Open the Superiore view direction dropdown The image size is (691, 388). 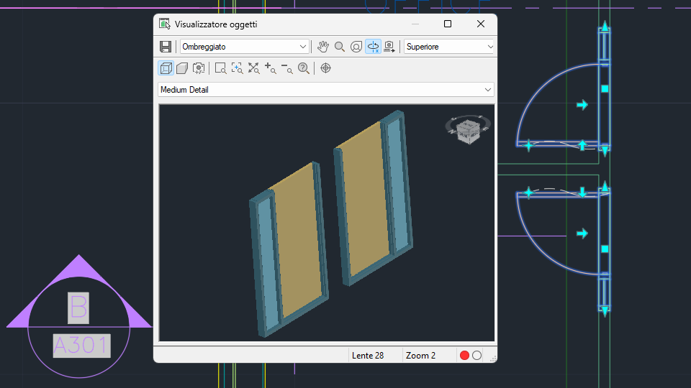[450, 47]
